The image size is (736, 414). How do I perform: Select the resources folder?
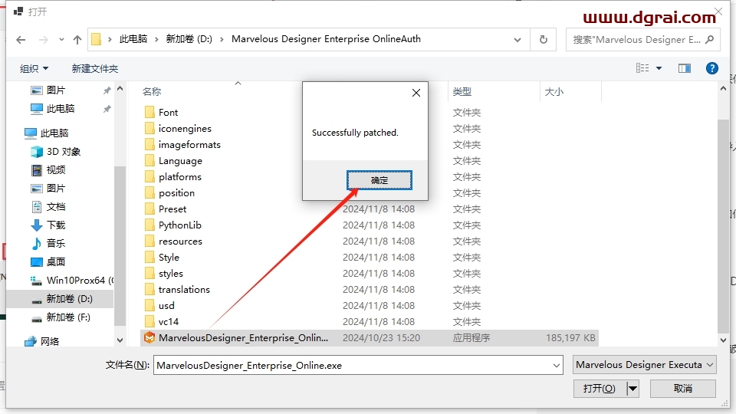[180, 242]
